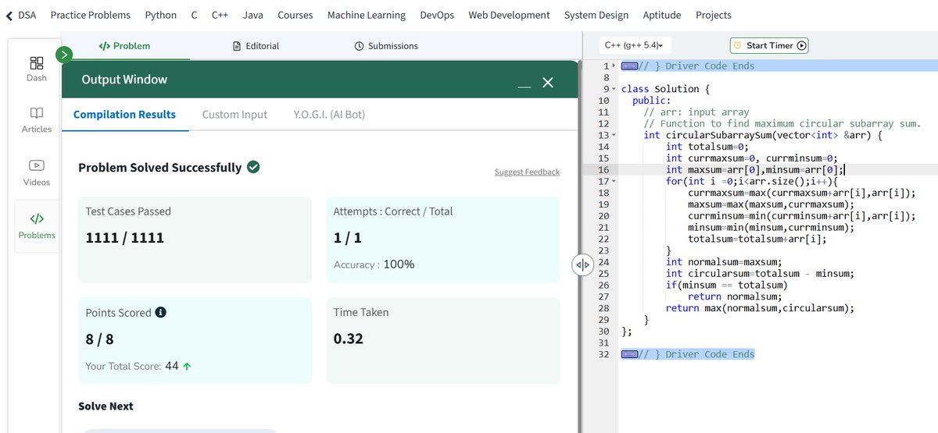Open the DSA menu item
938x433 pixels.
[27, 15]
